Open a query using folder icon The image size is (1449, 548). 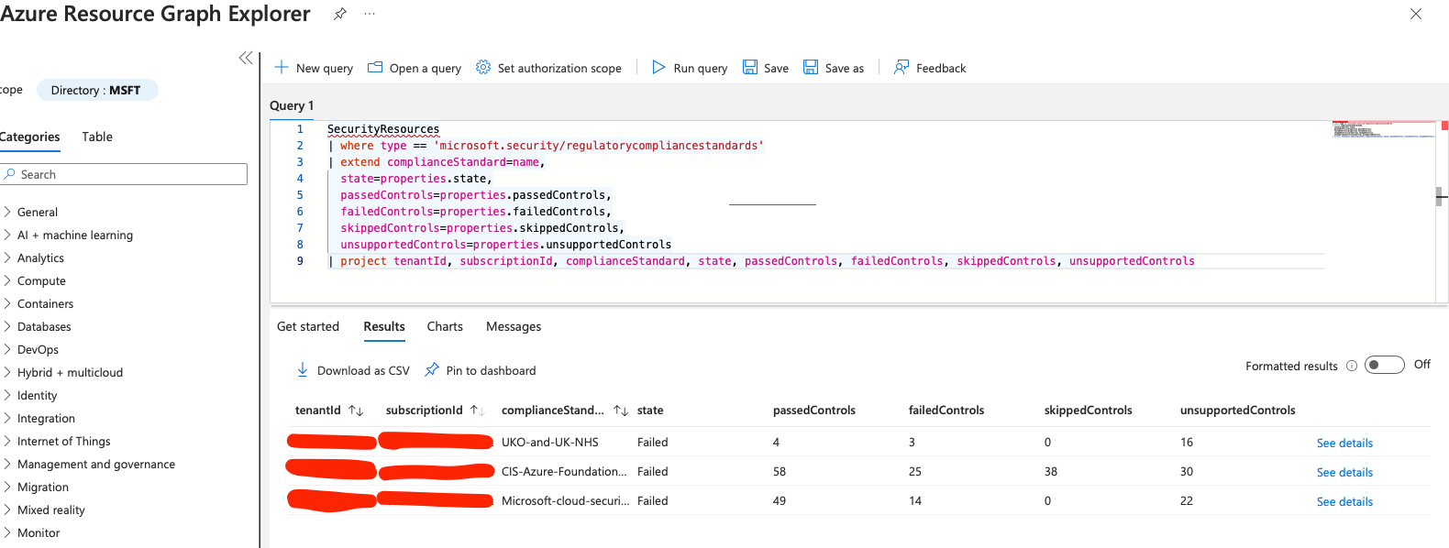375,67
